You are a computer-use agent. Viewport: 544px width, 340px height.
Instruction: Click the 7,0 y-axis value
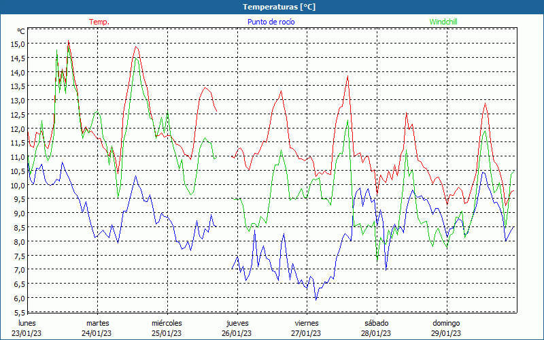[x=19, y=270]
